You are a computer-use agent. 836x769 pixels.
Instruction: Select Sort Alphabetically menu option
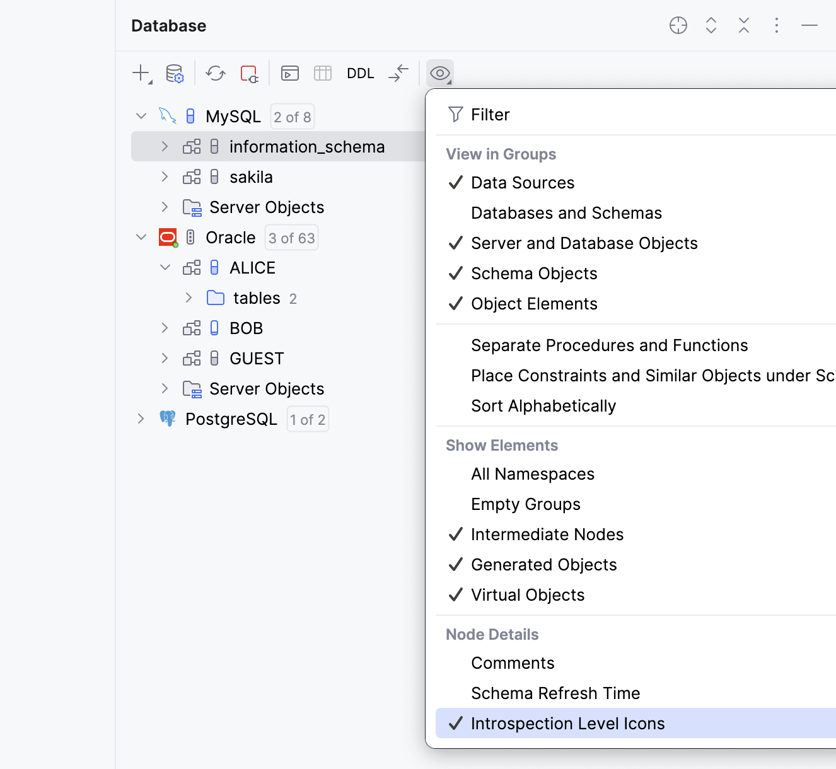543,406
